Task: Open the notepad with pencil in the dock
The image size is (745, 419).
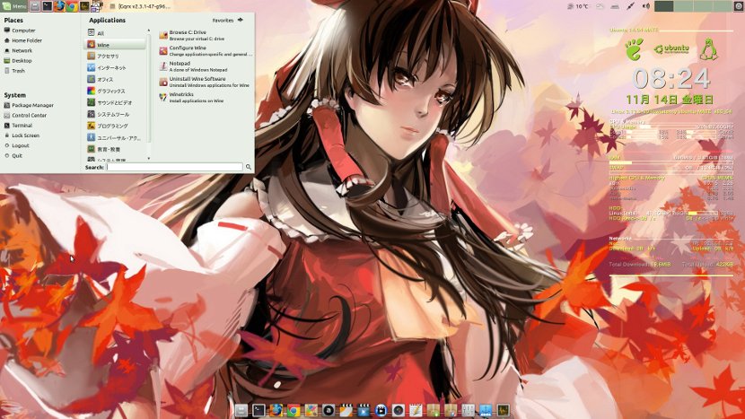Action: pos(416,410)
